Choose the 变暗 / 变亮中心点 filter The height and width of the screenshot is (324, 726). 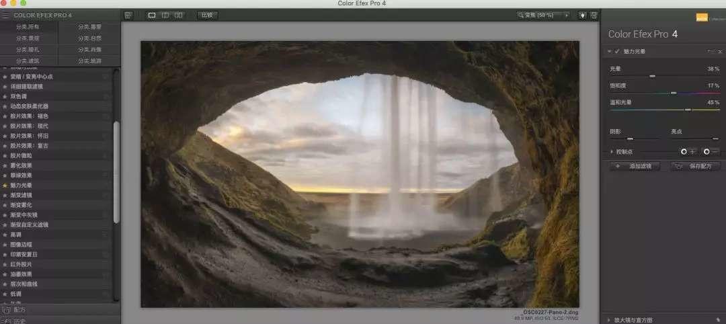coord(56,77)
